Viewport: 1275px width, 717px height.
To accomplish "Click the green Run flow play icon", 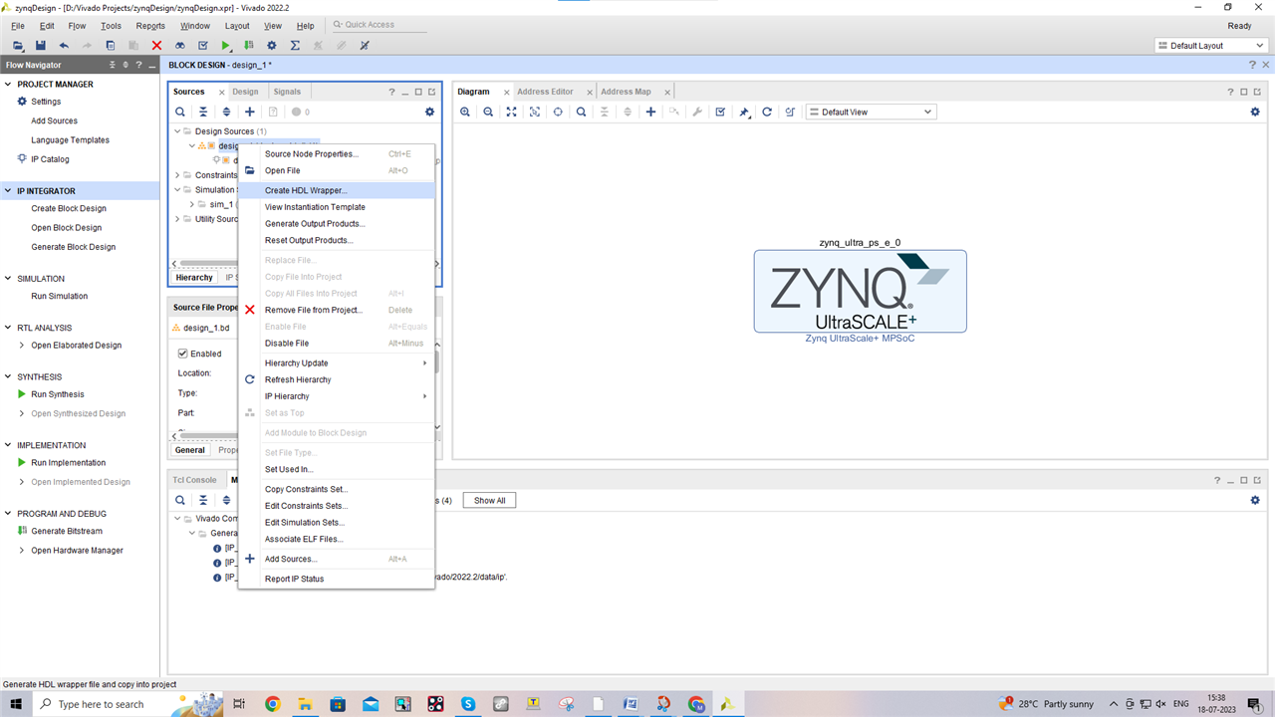I will [226, 46].
